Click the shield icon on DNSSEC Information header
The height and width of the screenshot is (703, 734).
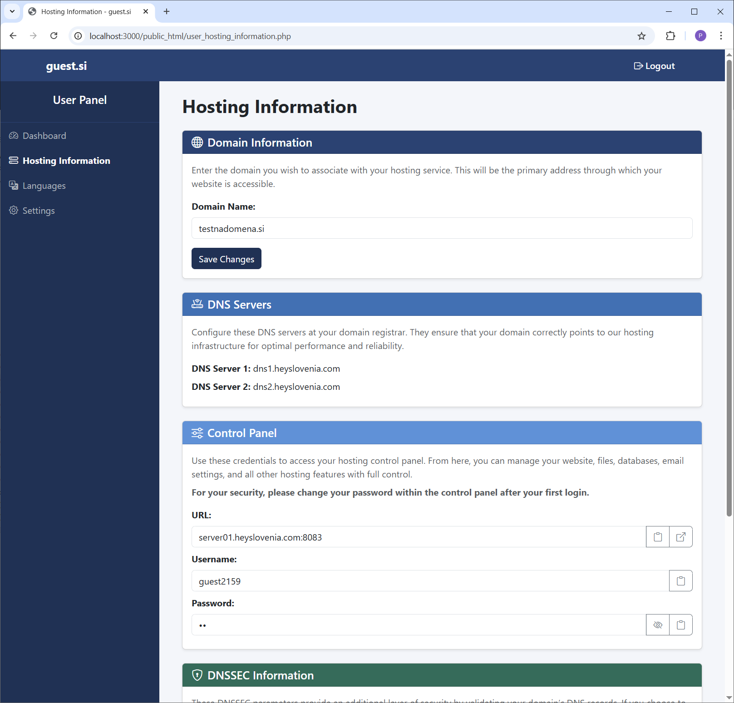(x=197, y=675)
